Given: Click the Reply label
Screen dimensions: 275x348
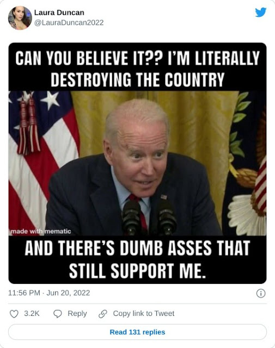Looking at the screenshot, I should [77, 313].
